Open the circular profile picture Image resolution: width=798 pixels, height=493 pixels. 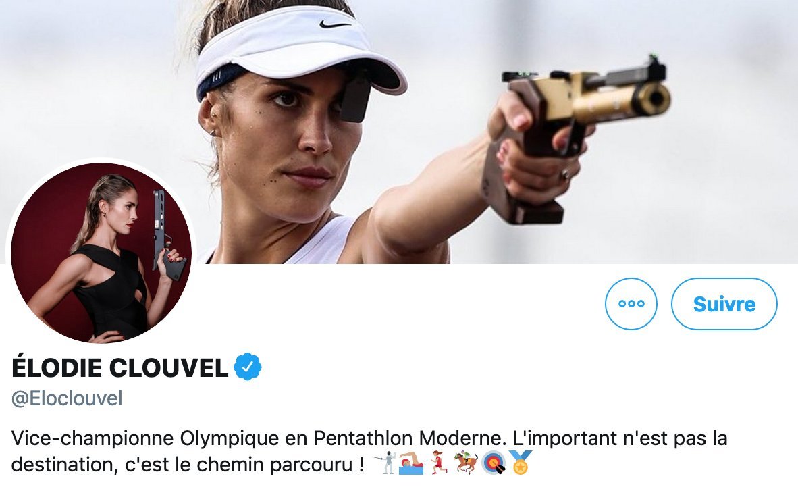101,253
